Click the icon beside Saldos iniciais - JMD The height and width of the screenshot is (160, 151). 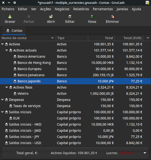(x=6, y=131)
